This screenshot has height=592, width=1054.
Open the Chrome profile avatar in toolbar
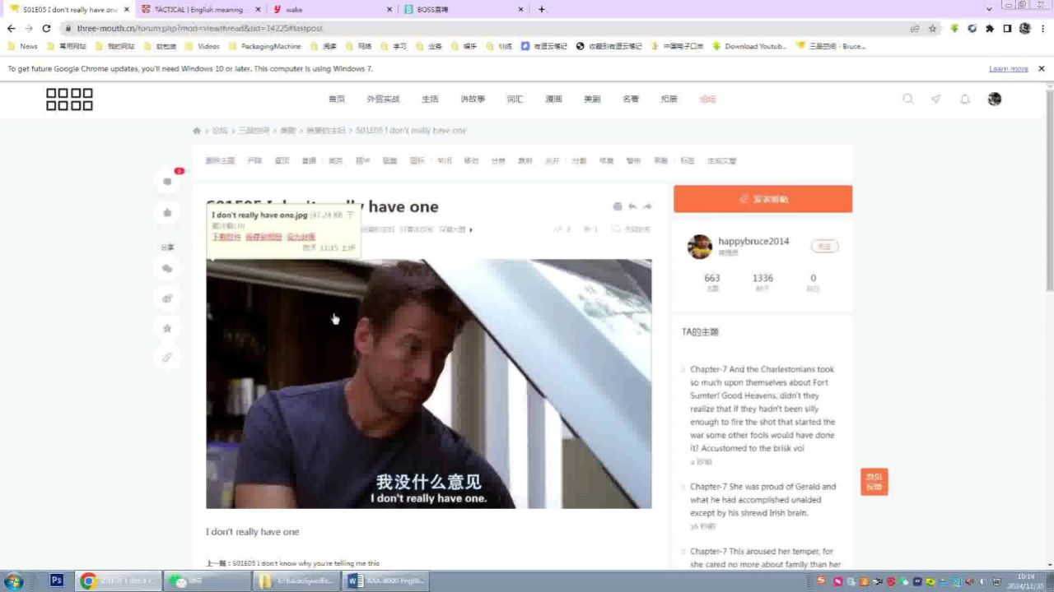pyautogui.click(x=1025, y=28)
